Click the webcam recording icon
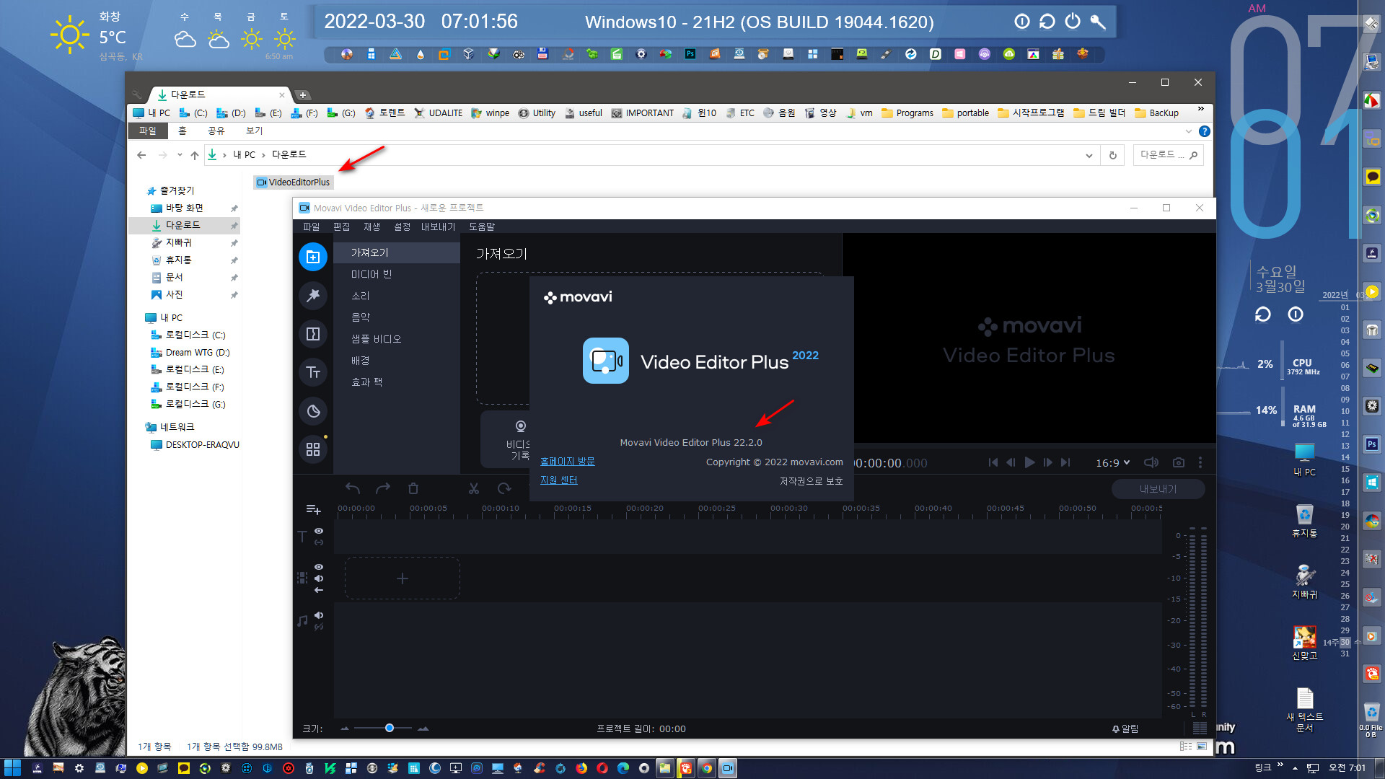Screen dimensions: 1385x779 pyautogui.click(x=520, y=426)
